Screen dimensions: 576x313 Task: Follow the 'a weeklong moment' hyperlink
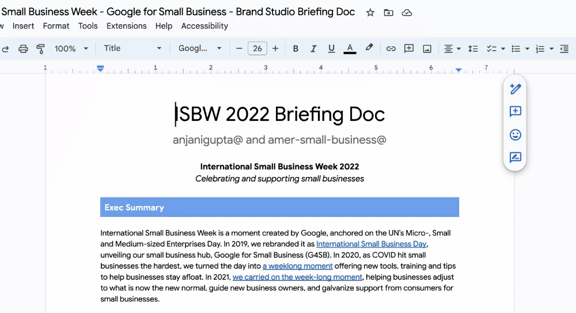tap(297, 266)
